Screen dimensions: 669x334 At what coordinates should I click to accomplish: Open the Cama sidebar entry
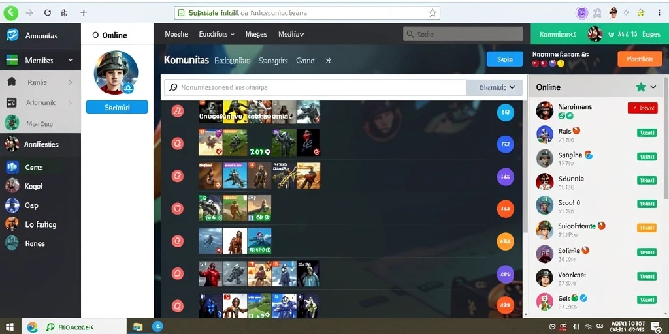point(40,168)
